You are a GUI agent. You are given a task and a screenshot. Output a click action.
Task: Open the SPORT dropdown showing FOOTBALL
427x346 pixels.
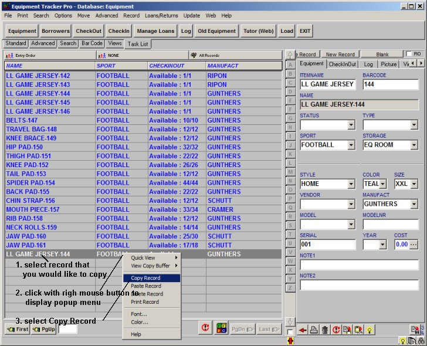(x=351, y=145)
